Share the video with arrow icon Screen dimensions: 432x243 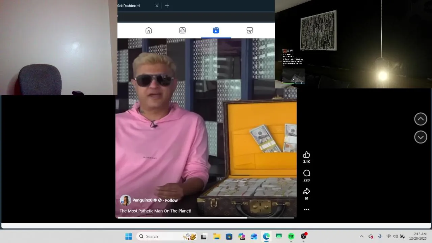click(306, 191)
